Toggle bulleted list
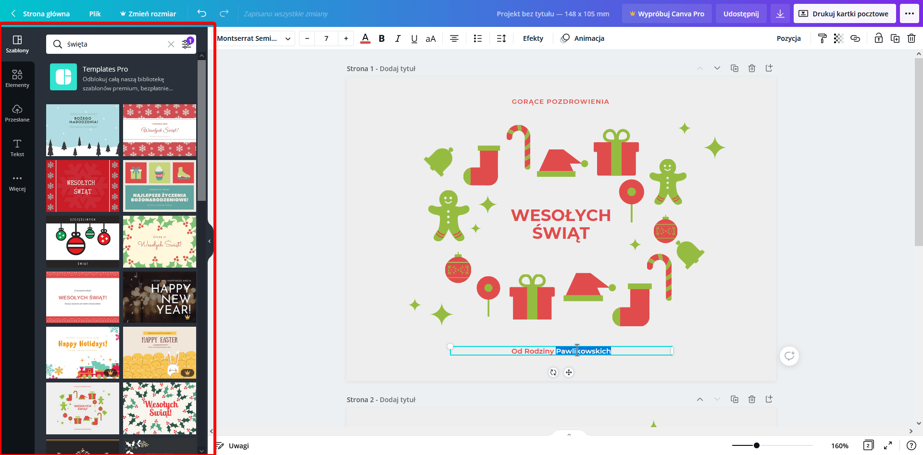Screen dimensions: 923x455 pyautogui.click(x=478, y=38)
